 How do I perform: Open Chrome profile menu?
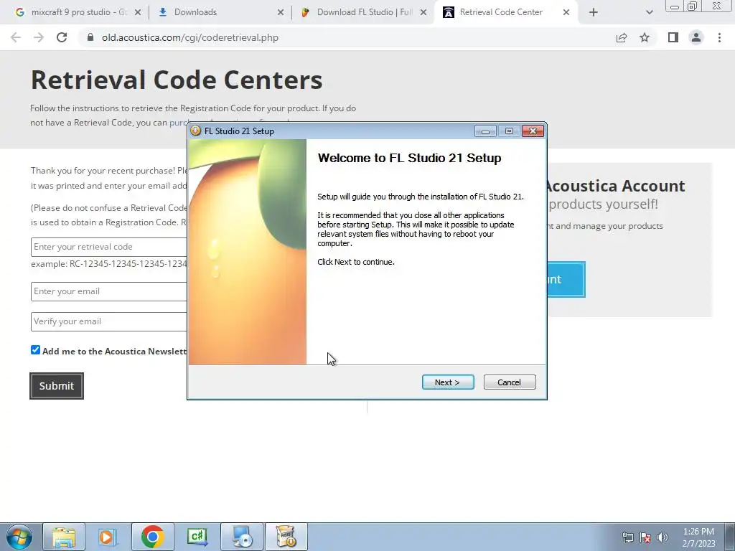(x=696, y=37)
